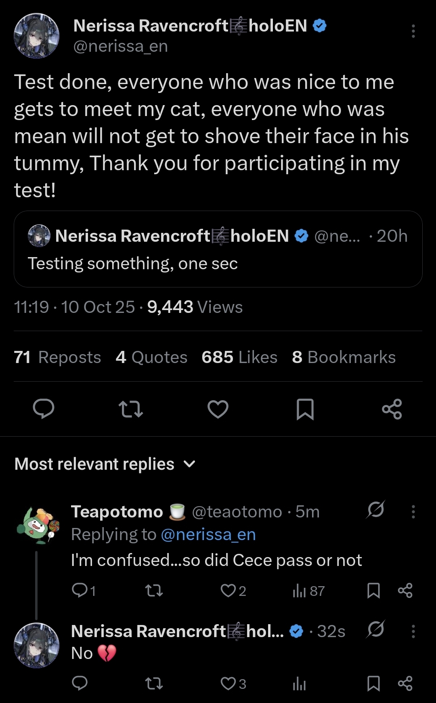Repost Nerissa's "No" reply
The height and width of the screenshot is (703, 436).
[154, 684]
